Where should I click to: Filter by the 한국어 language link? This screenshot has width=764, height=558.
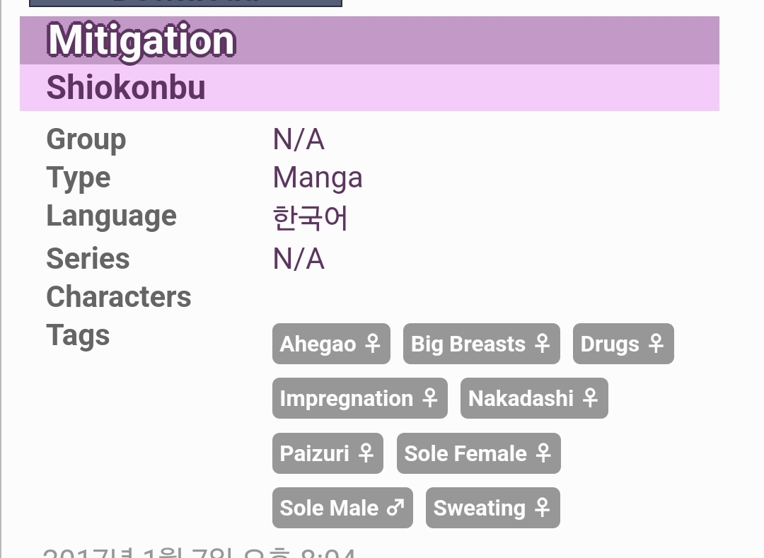click(x=311, y=218)
